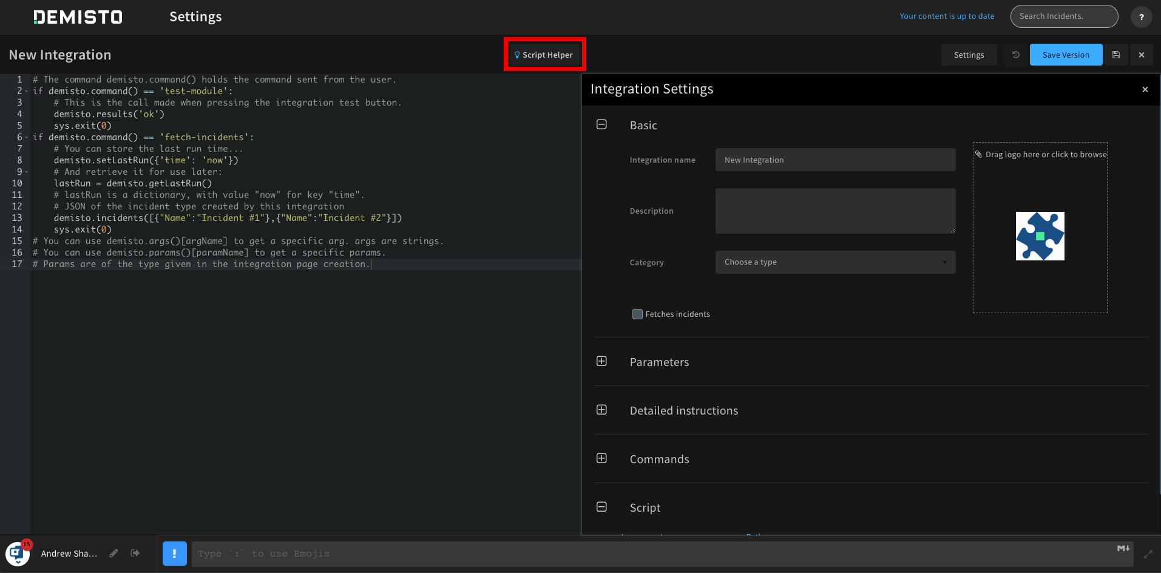This screenshot has height=573, width=1161.
Task: Click the 'New Integration' page title
Action: pos(60,55)
